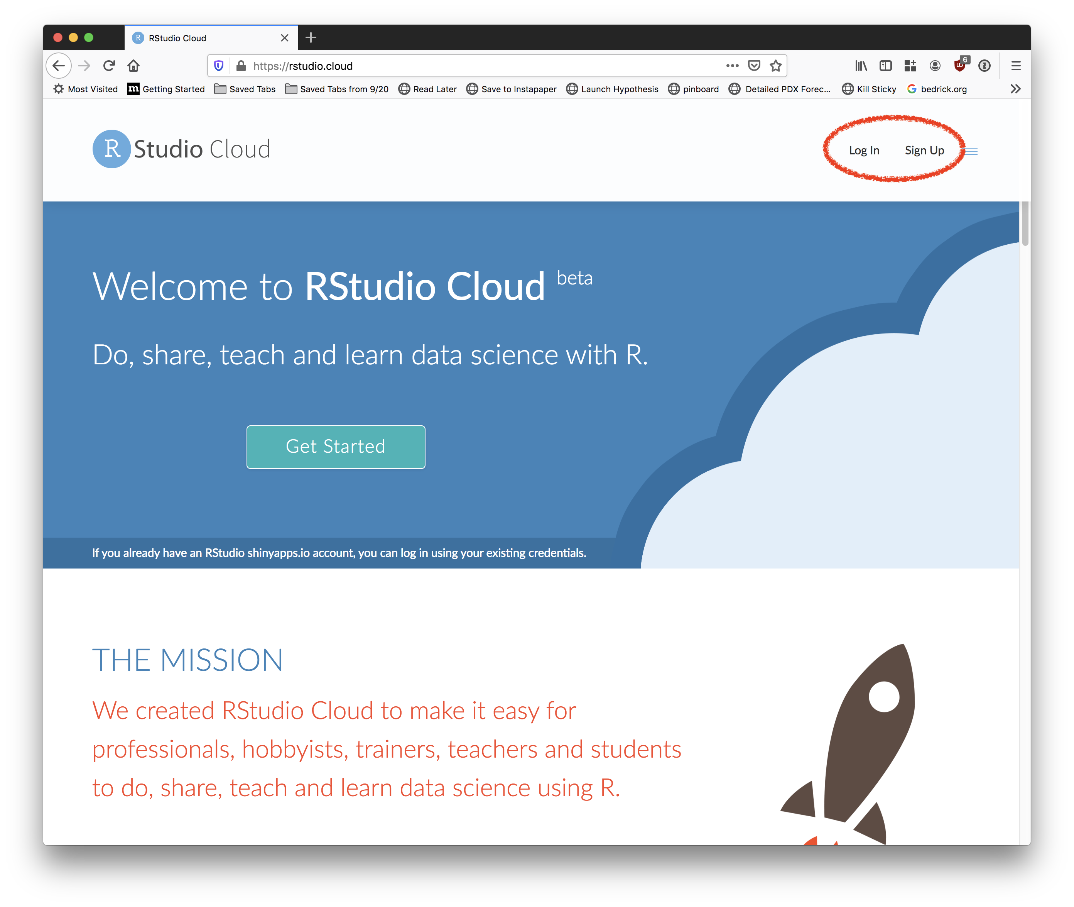This screenshot has height=907, width=1074.
Task: Open the page actions three-dot menu
Action: (x=732, y=66)
